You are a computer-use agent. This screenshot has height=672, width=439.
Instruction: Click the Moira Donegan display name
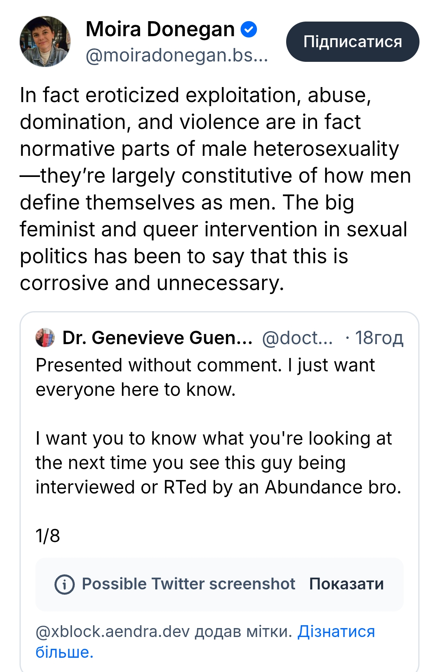pyautogui.click(x=160, y=29)
